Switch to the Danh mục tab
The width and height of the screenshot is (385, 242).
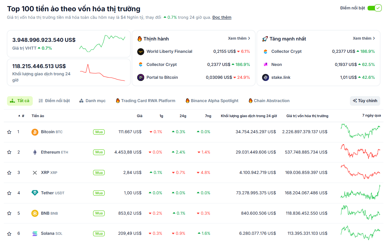[92, 100]
